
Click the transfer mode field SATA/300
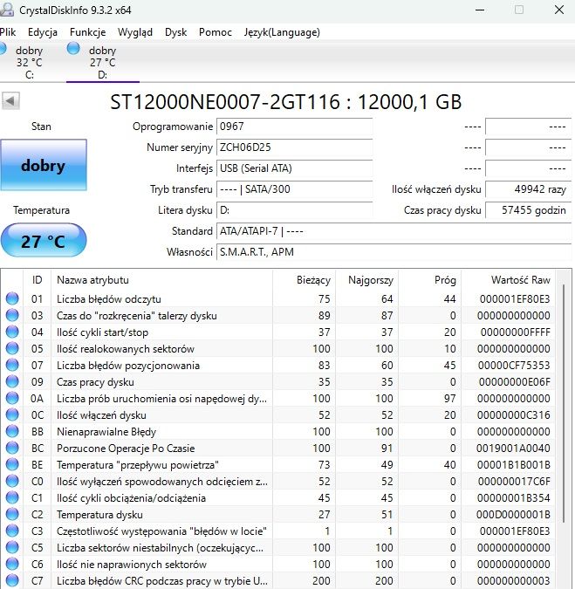tap(294, 189)
